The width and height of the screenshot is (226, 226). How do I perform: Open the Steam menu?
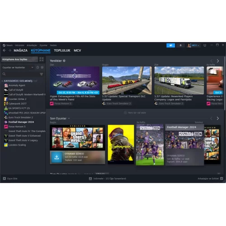pyautogui.click(x=9, y=45)
